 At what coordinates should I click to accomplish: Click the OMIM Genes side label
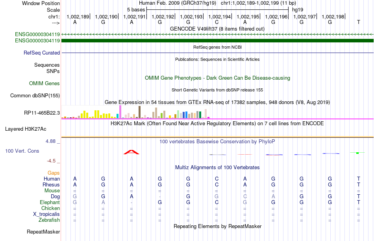(x=44, y=83)
